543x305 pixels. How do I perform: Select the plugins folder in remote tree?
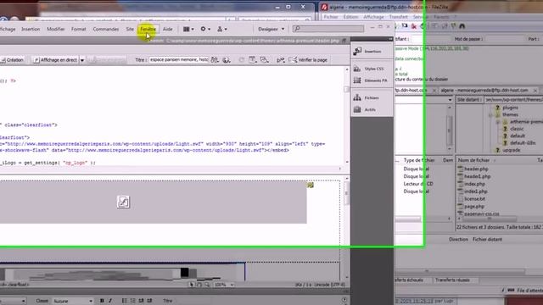(x=511, y=108)
